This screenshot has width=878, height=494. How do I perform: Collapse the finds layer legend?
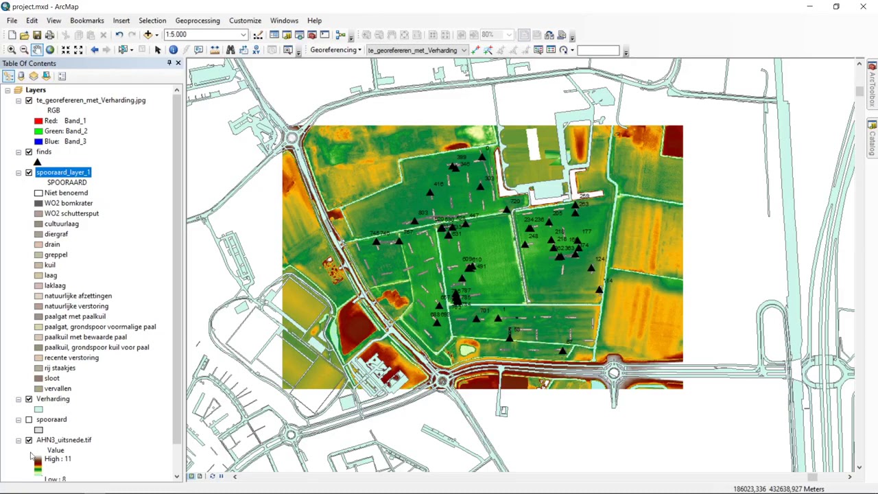[x=19, y=152]
